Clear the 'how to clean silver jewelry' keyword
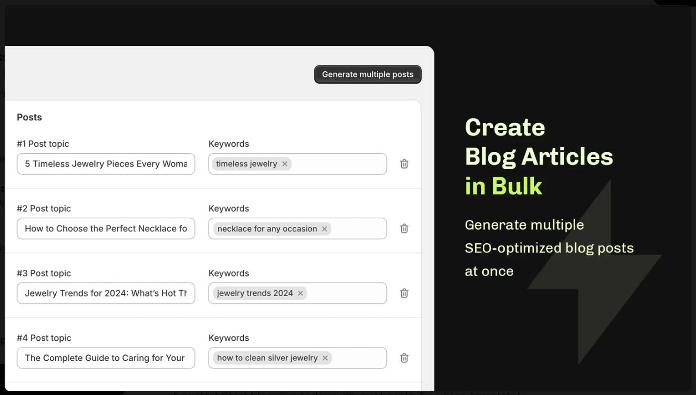 [x=325, y=358]
